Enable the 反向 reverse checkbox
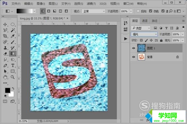 [x=138, y=11]
